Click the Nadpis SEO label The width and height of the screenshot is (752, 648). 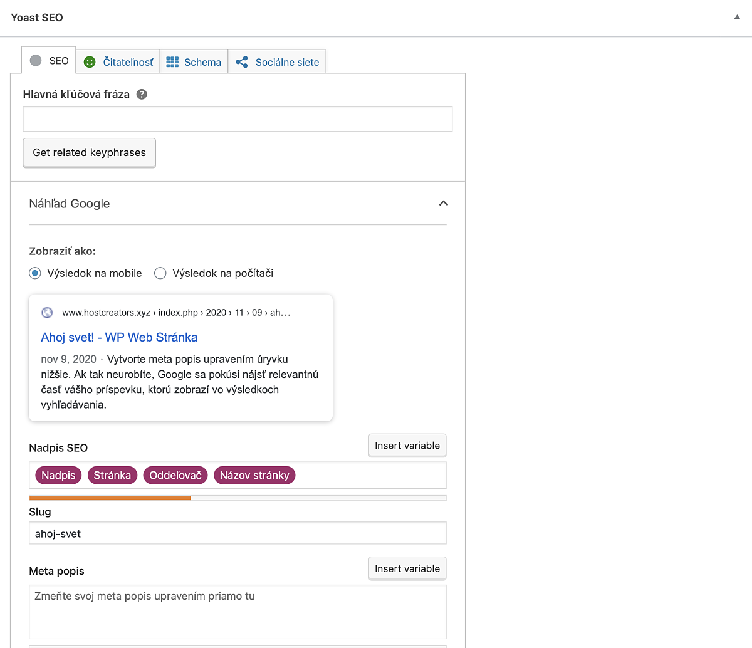(x=58, y=448)
